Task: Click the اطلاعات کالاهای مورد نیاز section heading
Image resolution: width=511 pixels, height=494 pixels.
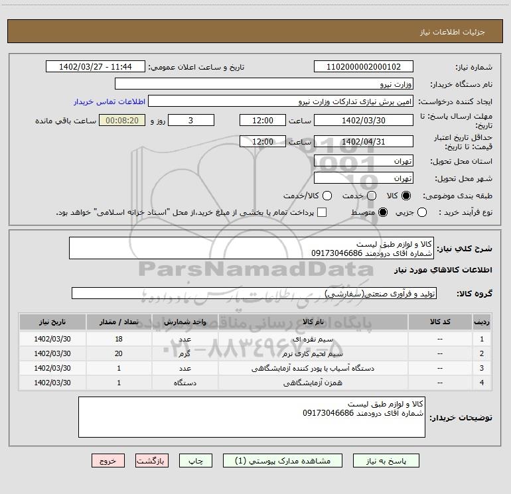Action: (x=443, y=270)
